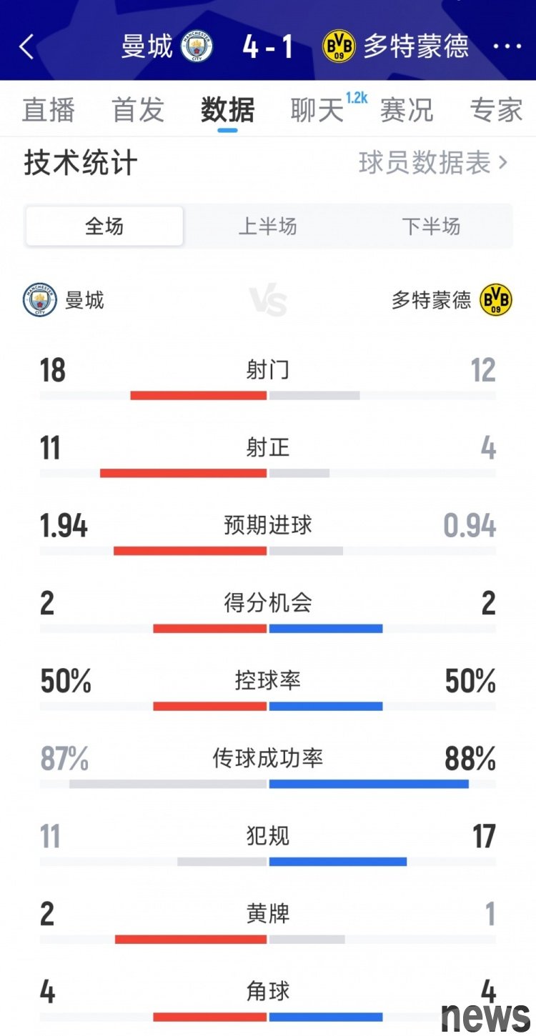Tap 多特蒙德 team name in header
536x1036 pixels.
pyautogui.click(x=416, y=47)
